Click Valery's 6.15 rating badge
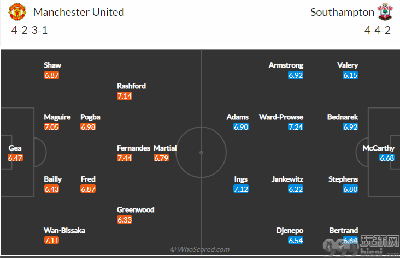 [350, 75]
